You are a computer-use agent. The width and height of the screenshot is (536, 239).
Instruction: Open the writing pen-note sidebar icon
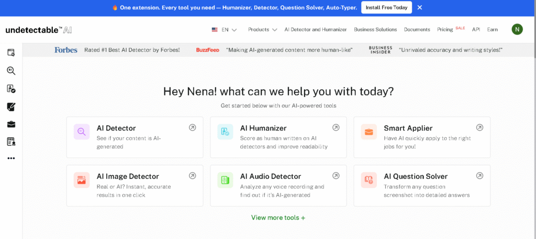tap(12, 106)
